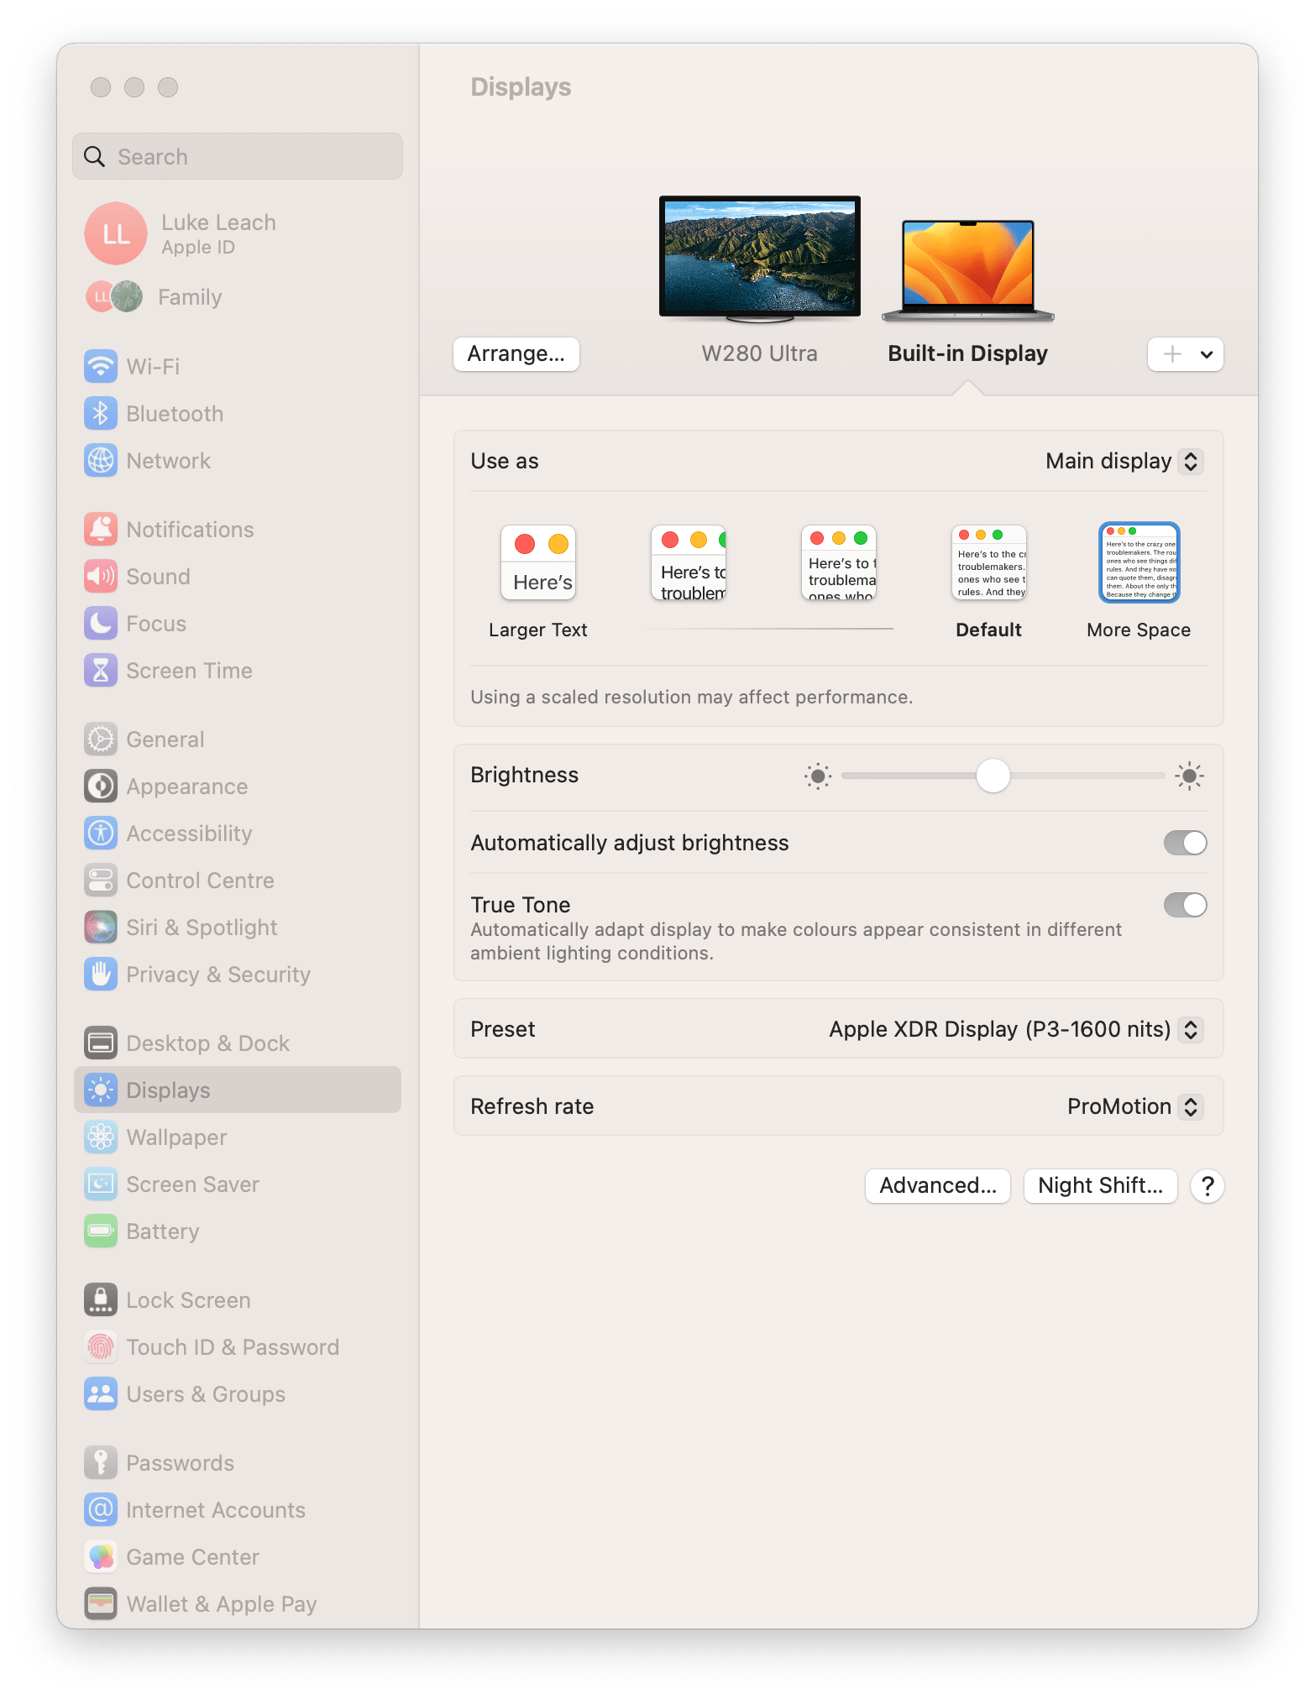The image size is (1315, 1699).
Task: Click the low brightness sun icon
Action: click(x=818, y=776)
